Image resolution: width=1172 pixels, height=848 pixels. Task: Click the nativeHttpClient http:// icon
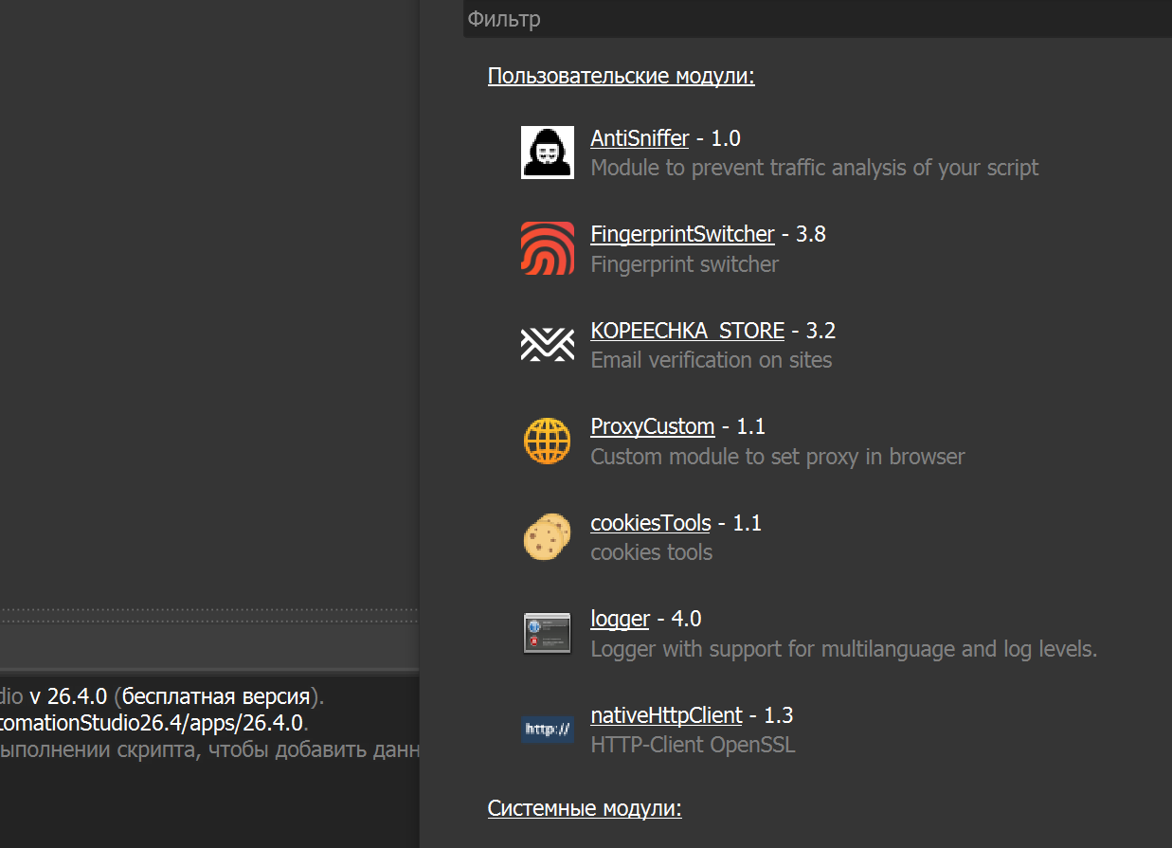pyautogui.click(x=547, y=730)
